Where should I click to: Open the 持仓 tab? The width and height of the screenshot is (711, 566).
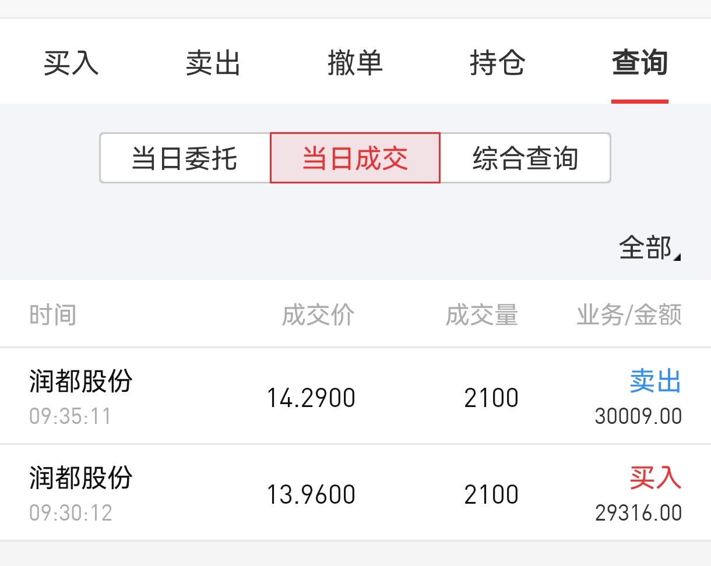(497, 63)
